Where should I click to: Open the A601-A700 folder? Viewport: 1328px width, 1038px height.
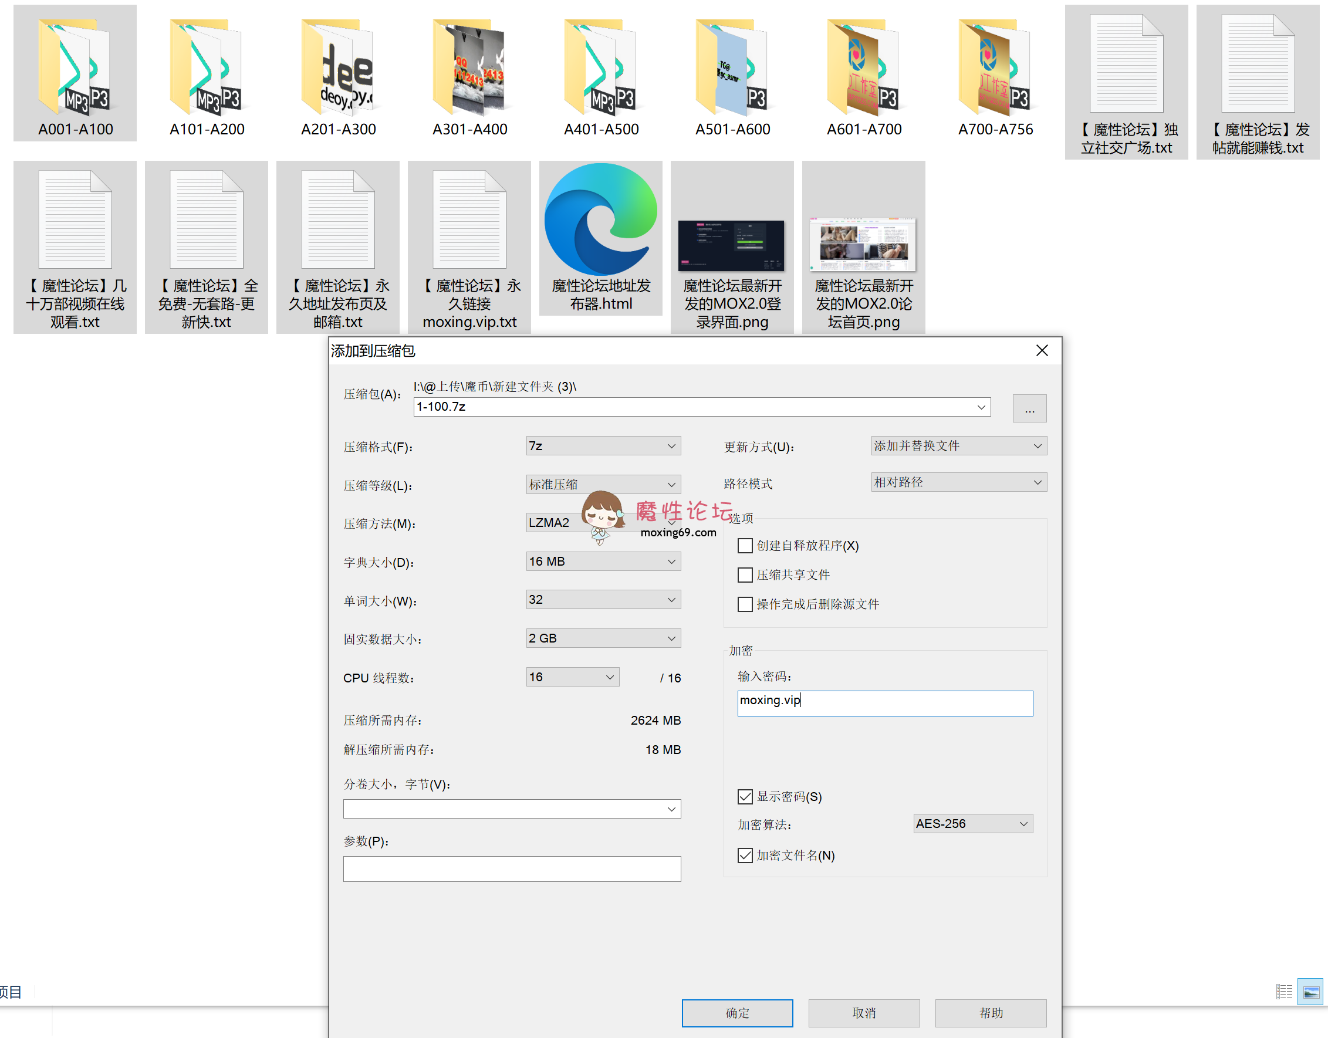863,70
